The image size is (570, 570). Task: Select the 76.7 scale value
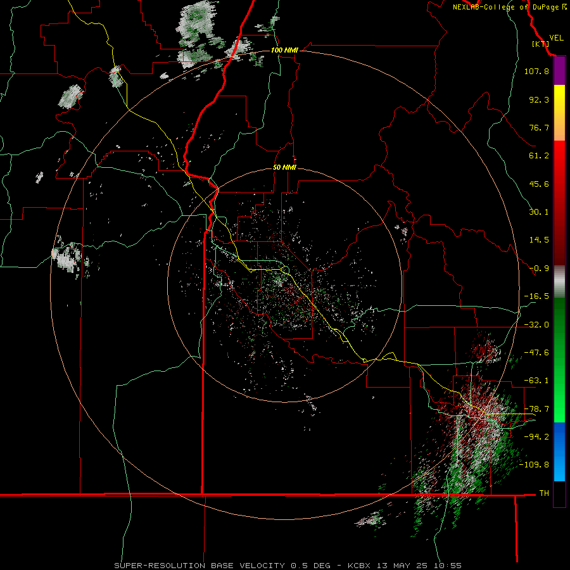[539, 127]
